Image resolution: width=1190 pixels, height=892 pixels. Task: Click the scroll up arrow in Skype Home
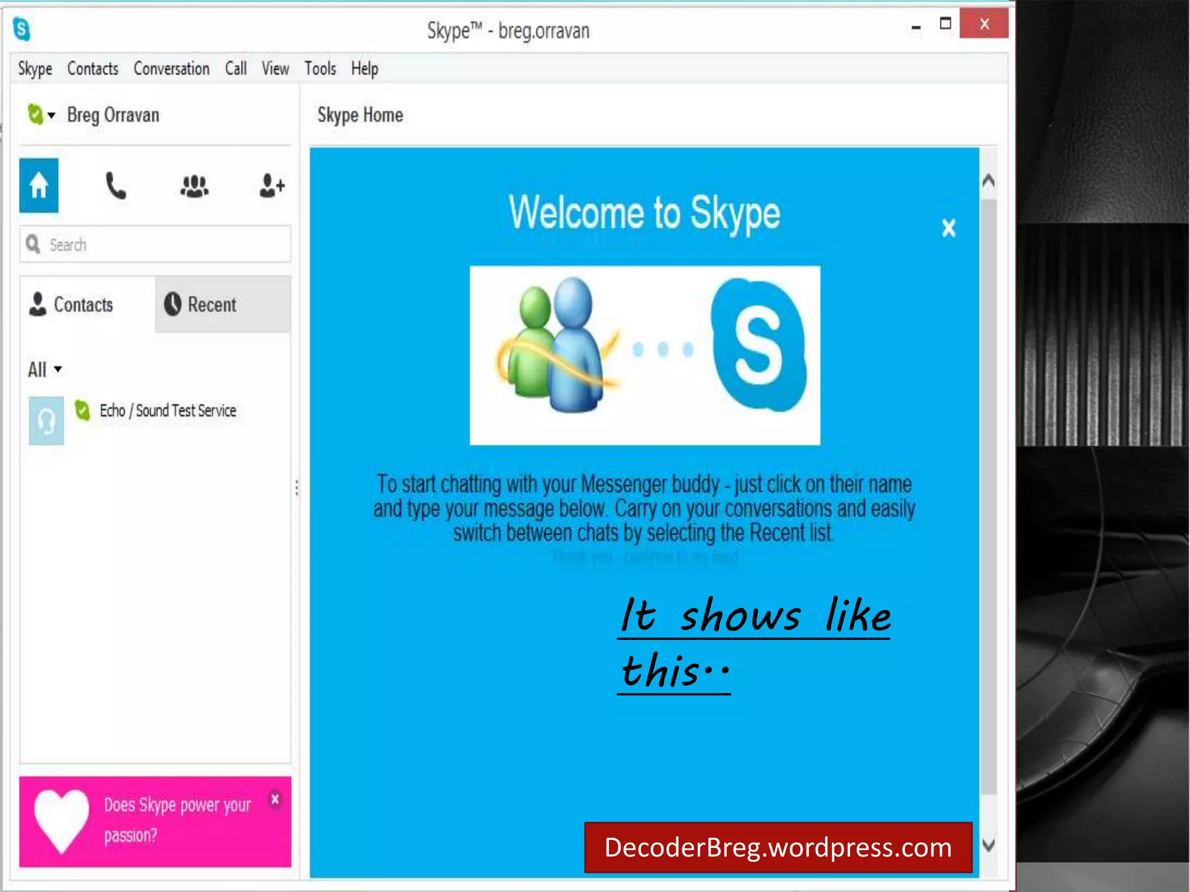point(988,181)
